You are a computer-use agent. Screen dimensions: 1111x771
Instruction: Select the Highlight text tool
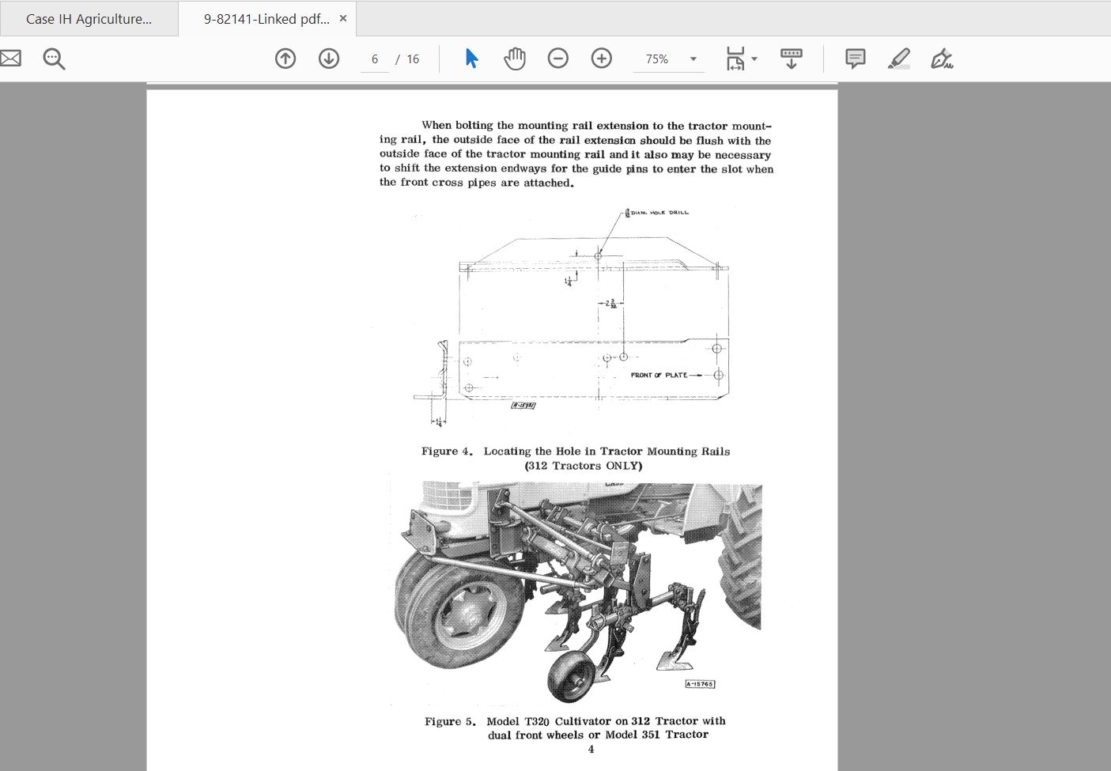click(x=898, y=58)
